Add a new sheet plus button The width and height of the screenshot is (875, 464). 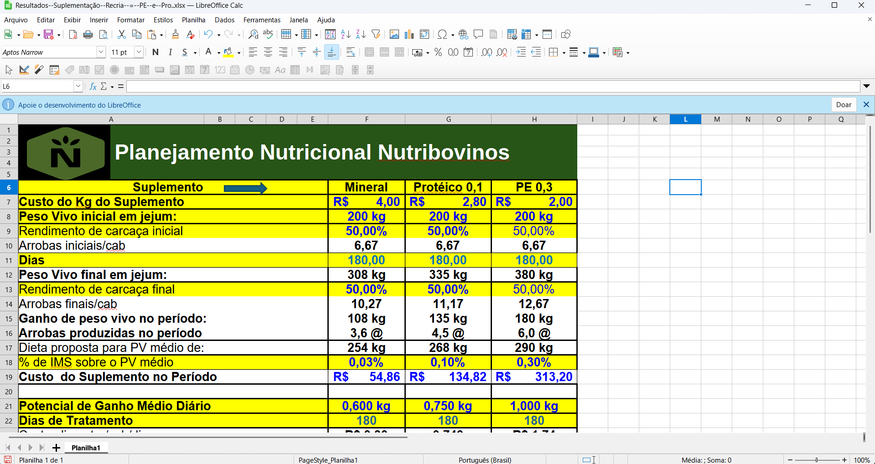(x=56, y=448)
